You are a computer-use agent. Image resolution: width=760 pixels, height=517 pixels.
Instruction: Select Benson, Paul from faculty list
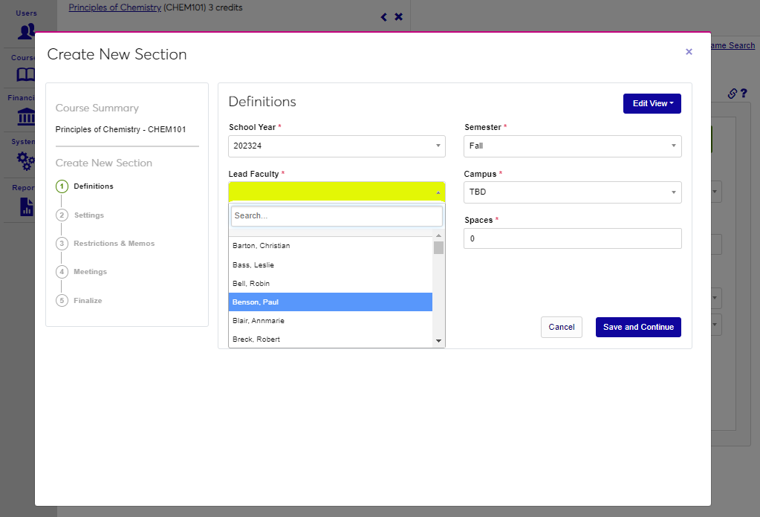point(330,302)
